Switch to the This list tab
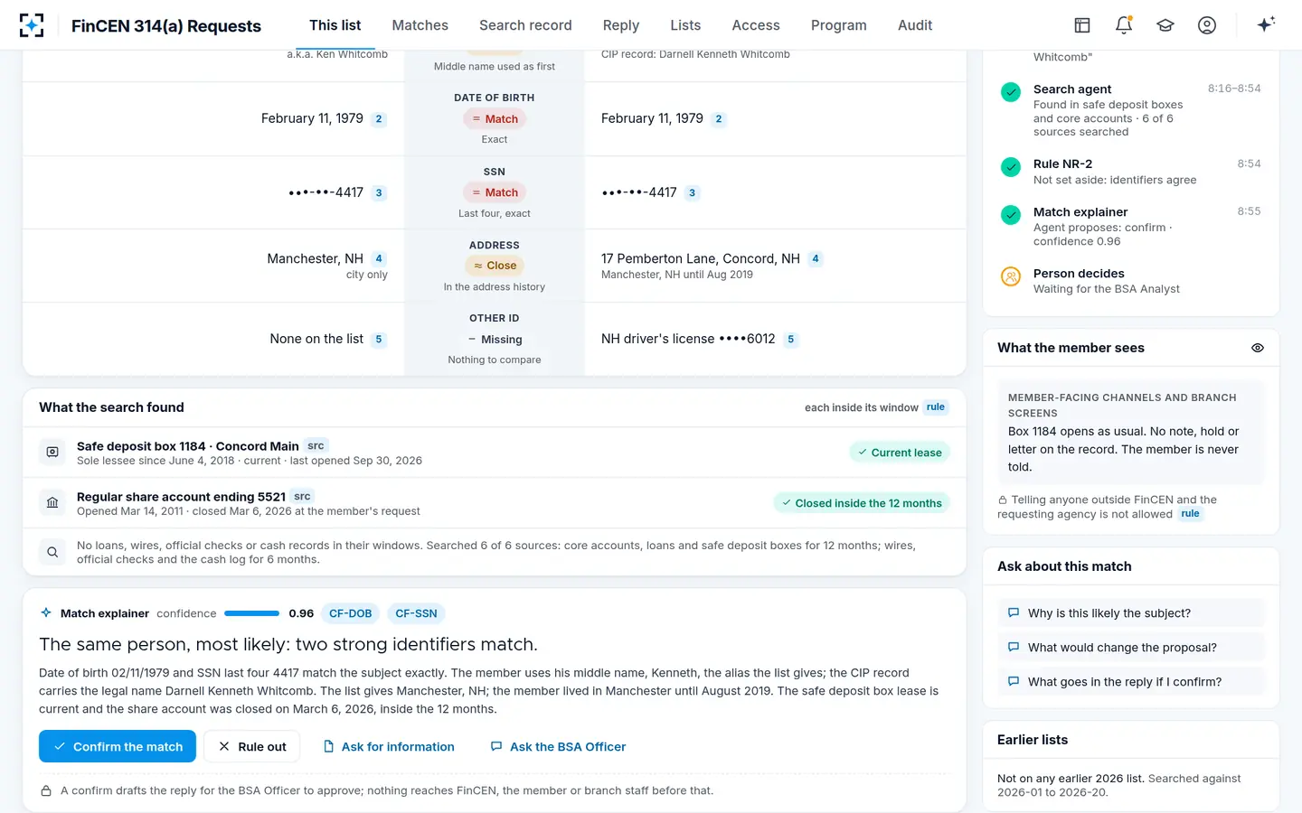This screenshot has height=813, width=1302. pos(335,25)
